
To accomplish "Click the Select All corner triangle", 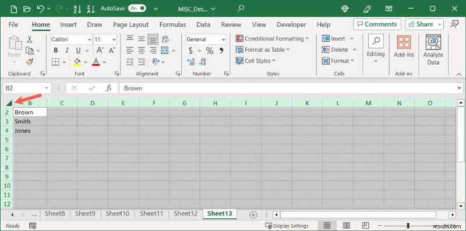I will click(9, 103).
